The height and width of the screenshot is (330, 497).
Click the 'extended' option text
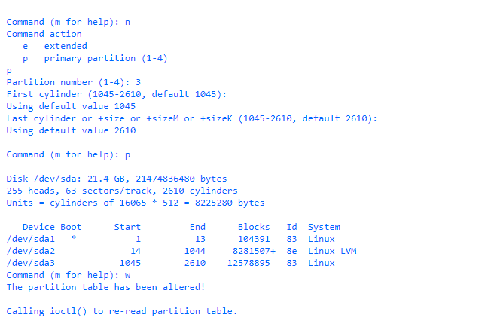(66, 46)
